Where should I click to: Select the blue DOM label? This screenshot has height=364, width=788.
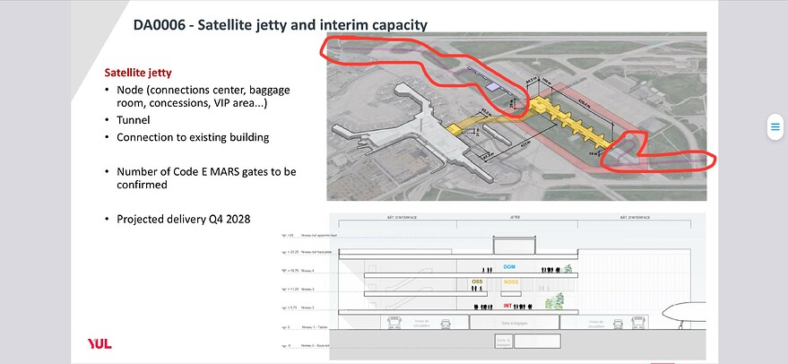tap(509, 267)
